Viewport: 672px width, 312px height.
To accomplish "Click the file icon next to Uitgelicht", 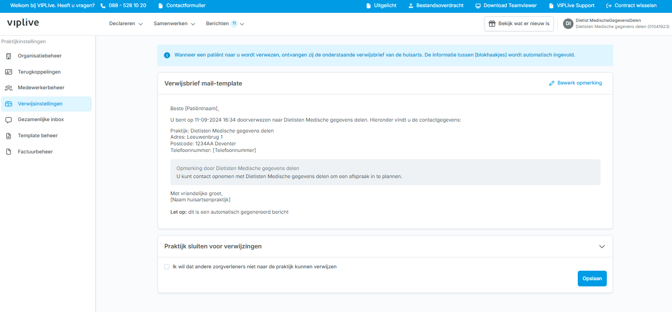I will 368,6.
